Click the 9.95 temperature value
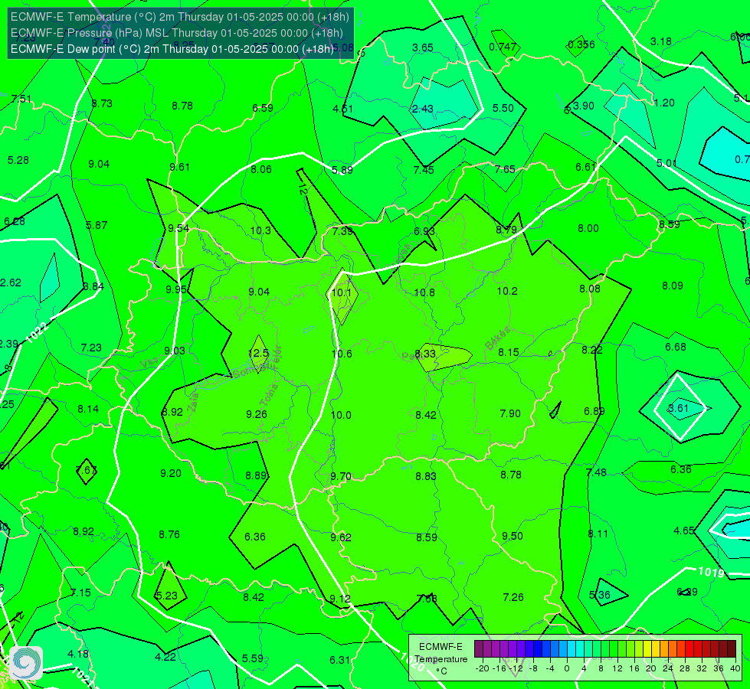 pyautogui.click(x=176, y=289)
